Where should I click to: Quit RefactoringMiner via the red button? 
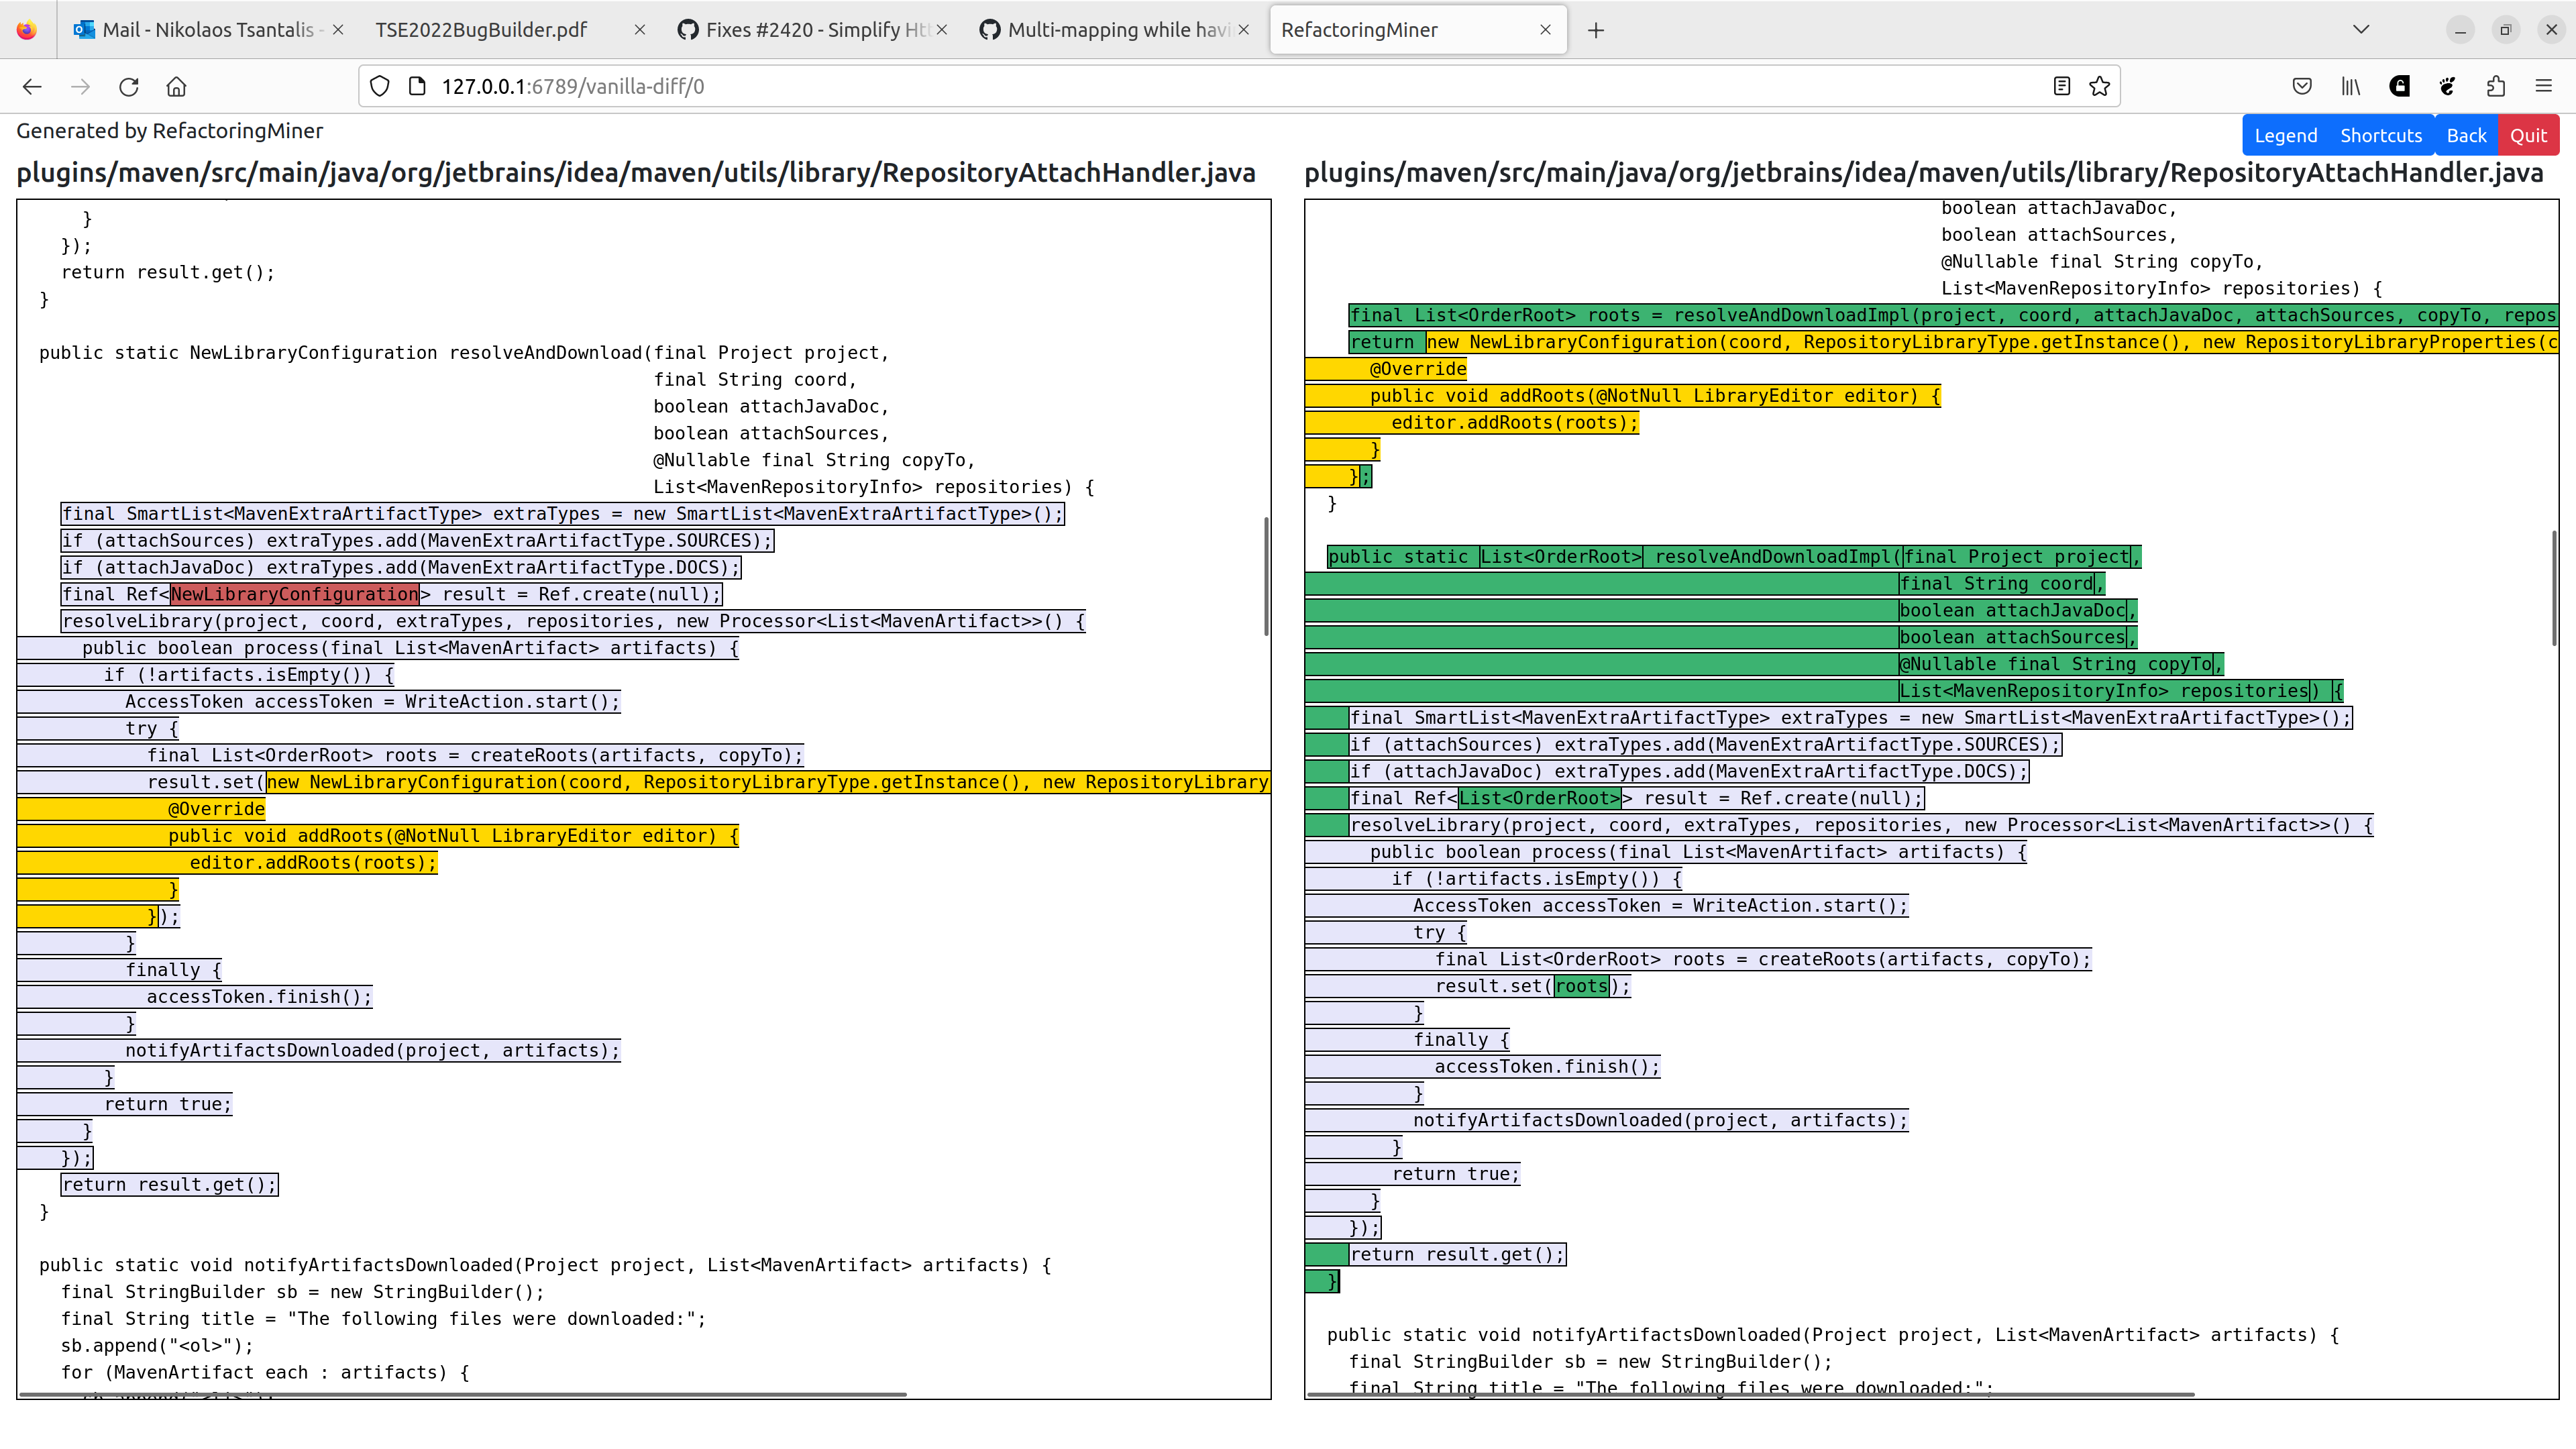(x=2529, y=135)
